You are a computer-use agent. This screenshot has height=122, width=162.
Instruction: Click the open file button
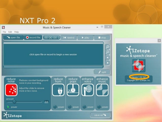click(13, 37)
